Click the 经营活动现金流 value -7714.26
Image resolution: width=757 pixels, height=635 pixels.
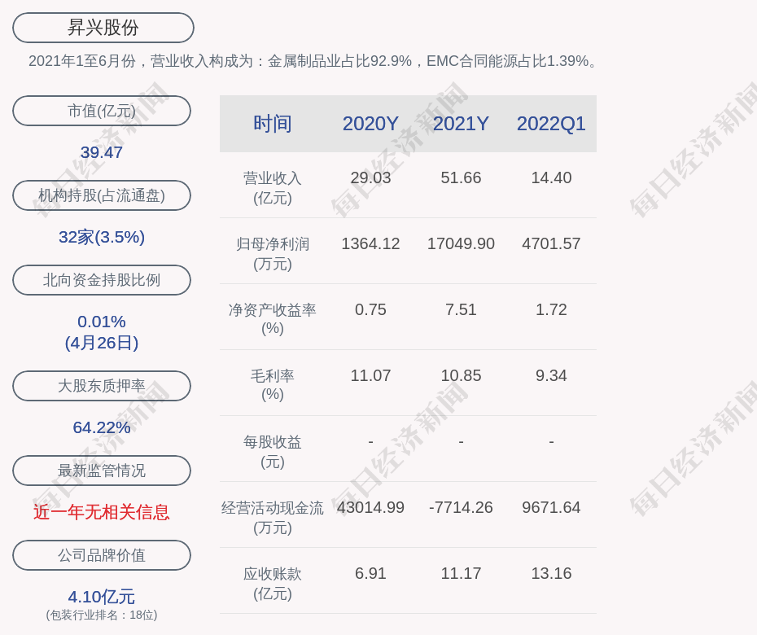coord(461,507)
